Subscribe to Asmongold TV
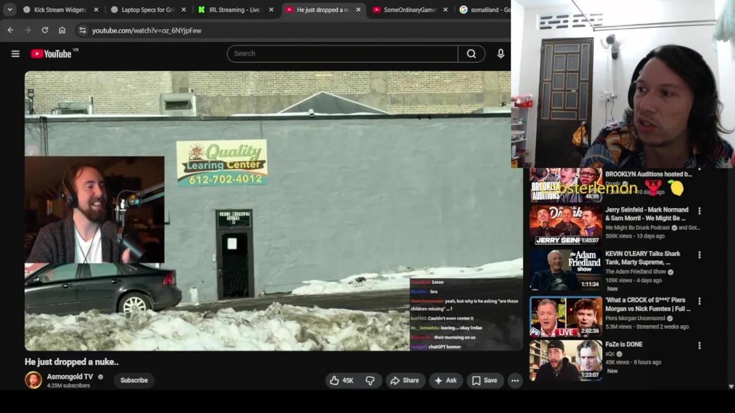Image resolution: width=735 pixels, height=413 pixels. pos(134,380)
